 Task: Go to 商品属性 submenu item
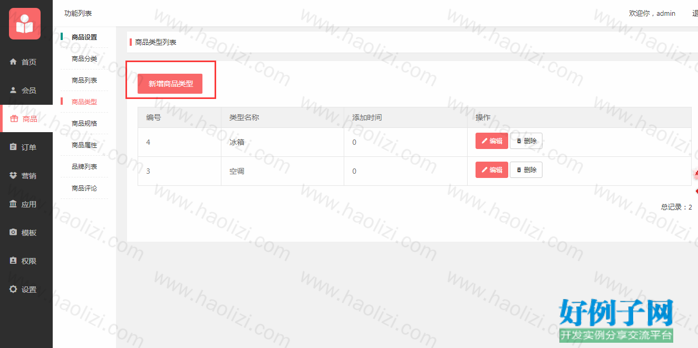tap(84, 145)
